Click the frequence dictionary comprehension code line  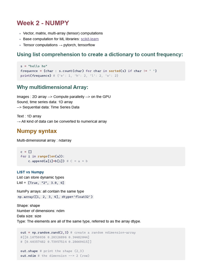[x=88, y=71]
